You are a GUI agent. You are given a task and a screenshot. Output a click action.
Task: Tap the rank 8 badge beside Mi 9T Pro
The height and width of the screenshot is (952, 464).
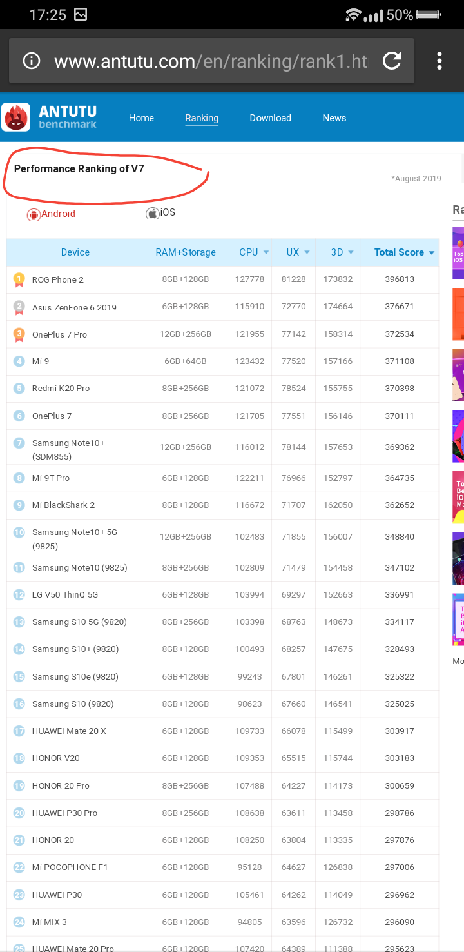19,478
